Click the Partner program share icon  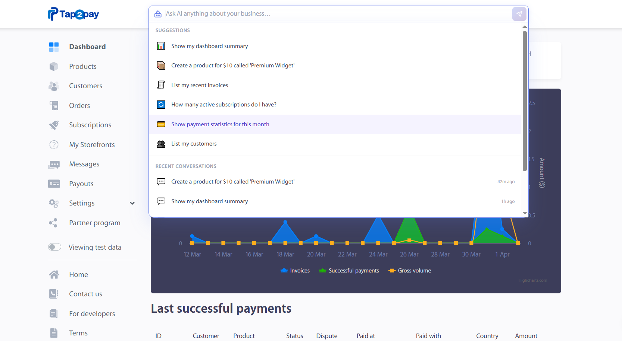pos(53,223)
